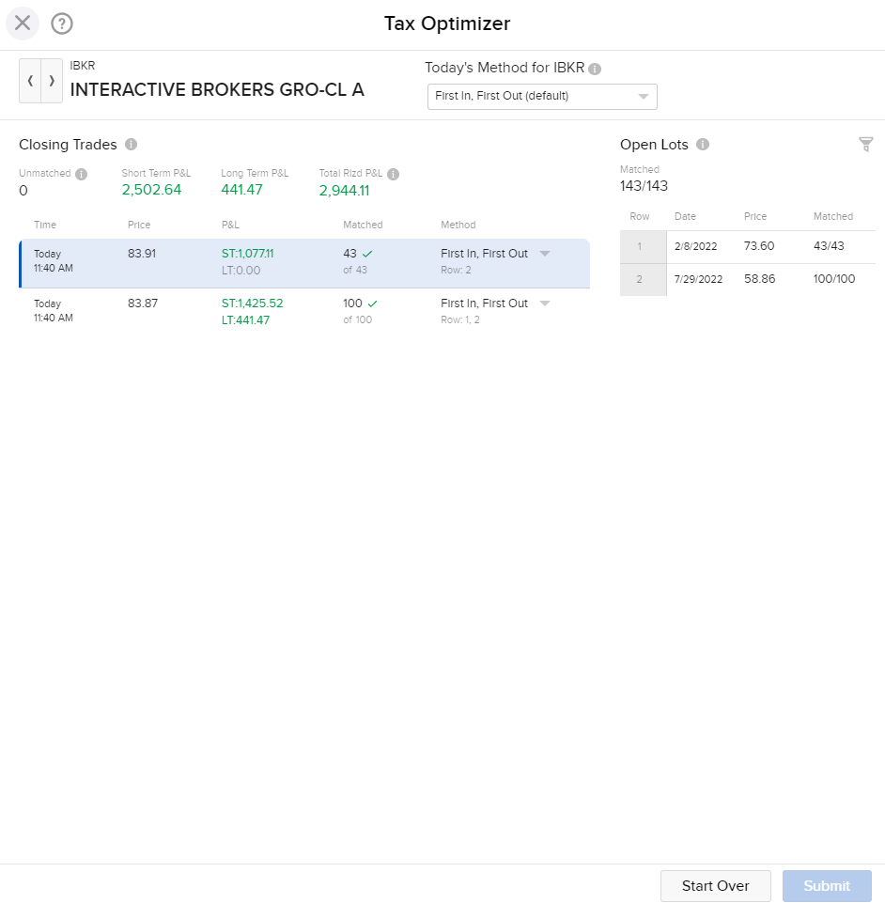Open the method dropdown on the second closing trade
Screen dimensions: 885x903
tap(545, 304)
